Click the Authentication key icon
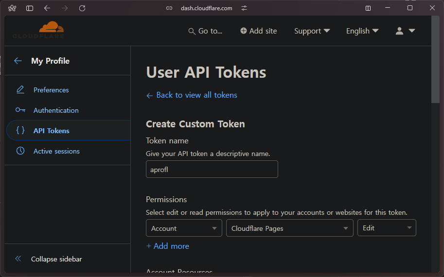 pyautogui.click(x=20, y=110)
